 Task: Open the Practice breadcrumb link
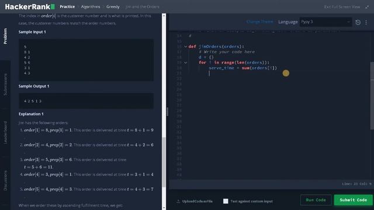pos(67,6)
